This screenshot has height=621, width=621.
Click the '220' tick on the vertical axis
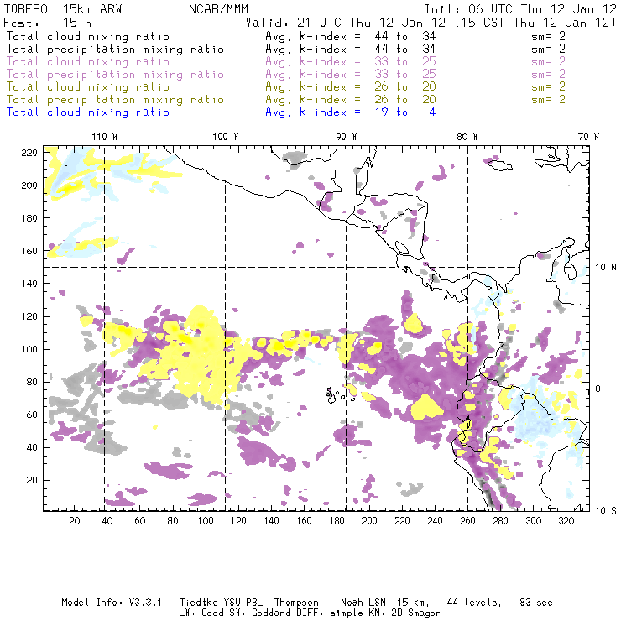tap(29, 153)
